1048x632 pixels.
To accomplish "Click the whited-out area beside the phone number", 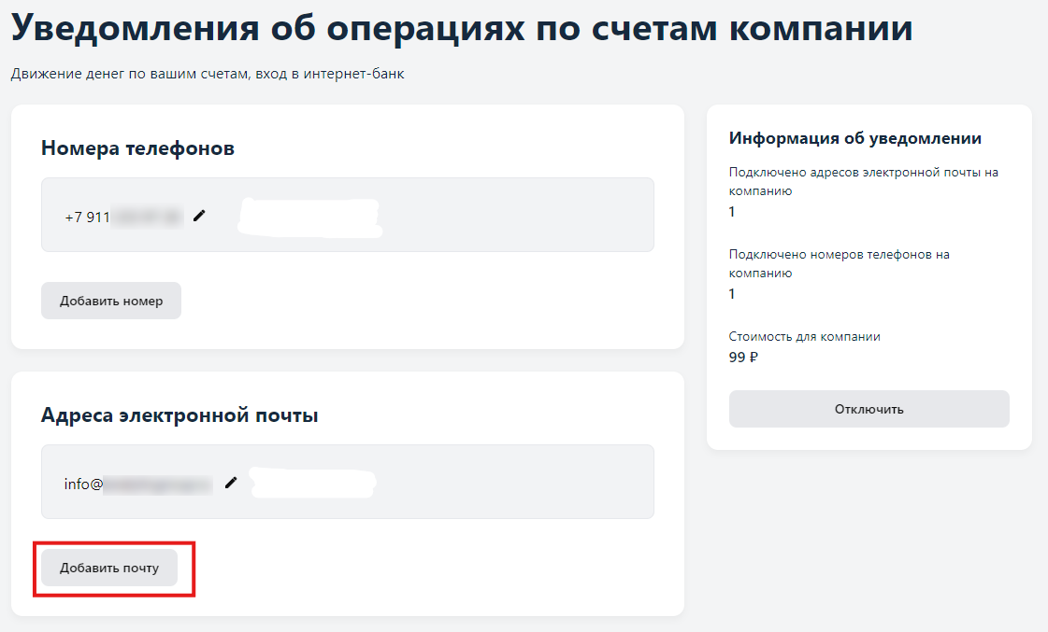I will (310, 218).
